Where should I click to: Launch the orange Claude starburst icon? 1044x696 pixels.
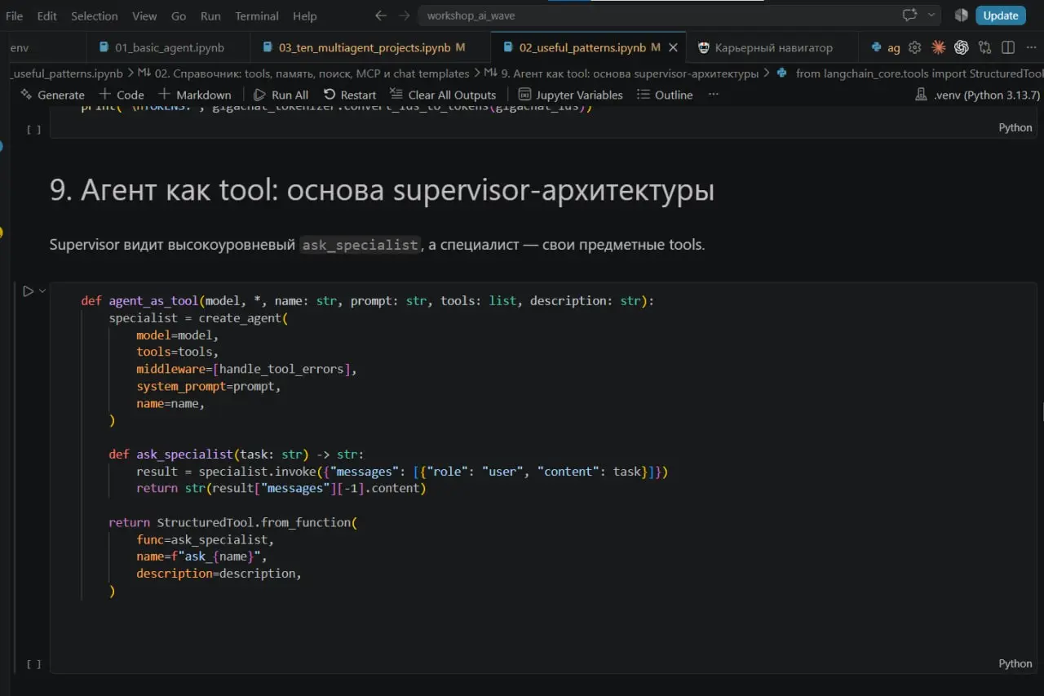point(938,47)
